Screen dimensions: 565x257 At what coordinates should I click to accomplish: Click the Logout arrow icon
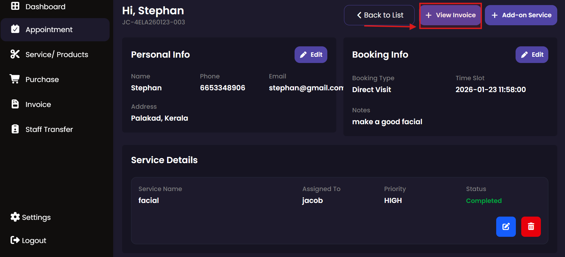[x=15, y=240]
